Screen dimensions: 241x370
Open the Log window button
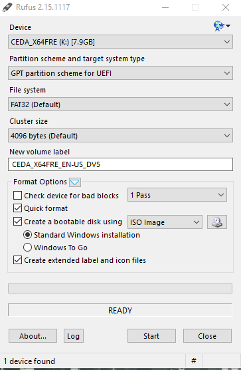point(74,336)
